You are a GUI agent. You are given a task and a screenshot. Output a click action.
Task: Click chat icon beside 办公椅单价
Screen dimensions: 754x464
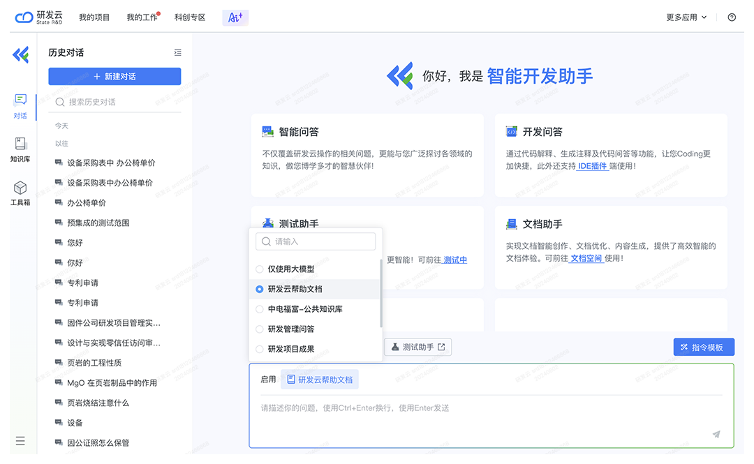(59, 202)
